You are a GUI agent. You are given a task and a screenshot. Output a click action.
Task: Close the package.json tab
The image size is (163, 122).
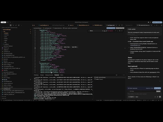(x=116, y=25)
